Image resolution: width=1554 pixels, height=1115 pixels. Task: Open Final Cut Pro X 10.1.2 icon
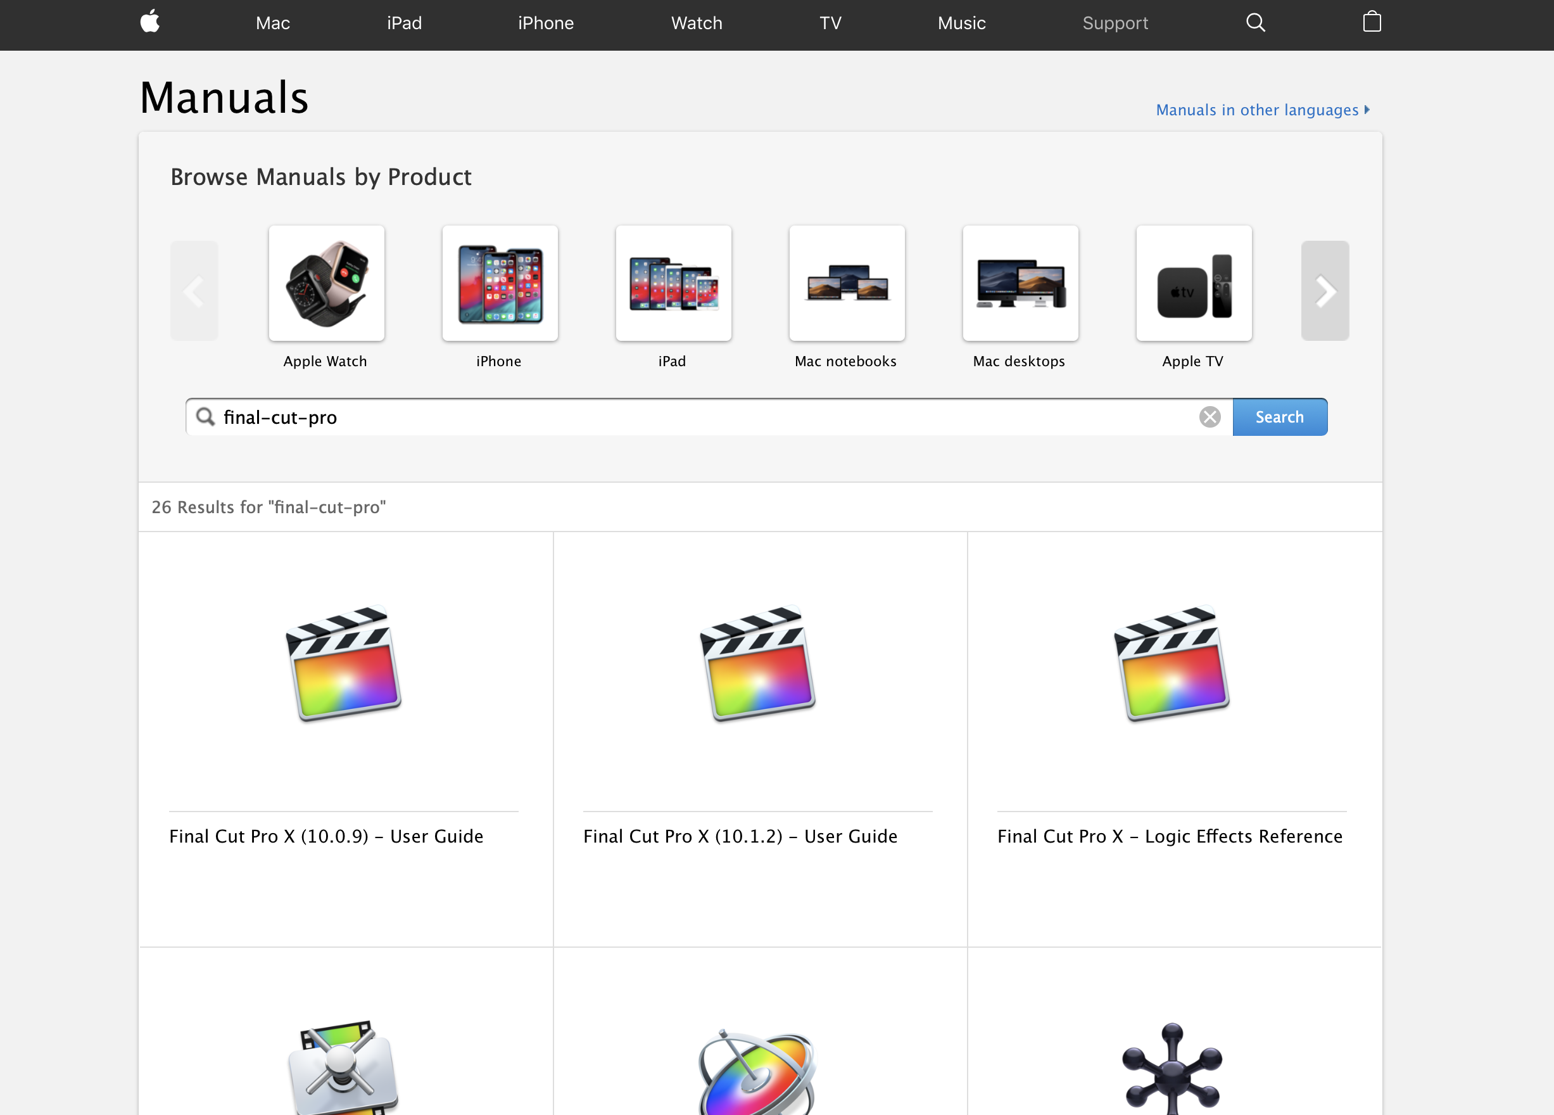click(759, 663)
